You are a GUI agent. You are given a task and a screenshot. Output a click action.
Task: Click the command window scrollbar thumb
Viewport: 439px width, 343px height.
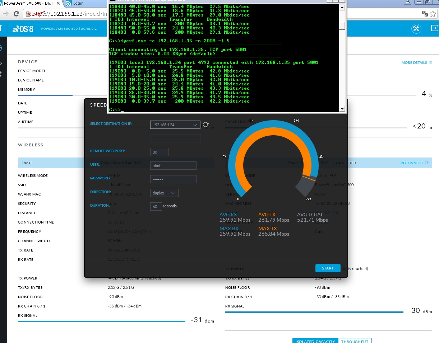click(x=342, y=25)
